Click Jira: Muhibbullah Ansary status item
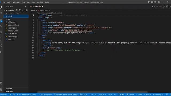Screen dimensions: 171x96 [27, 94]
